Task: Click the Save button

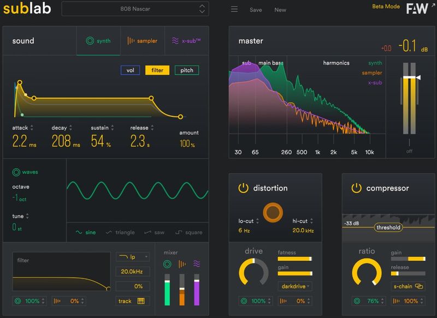Action: (x=255, y=10)
